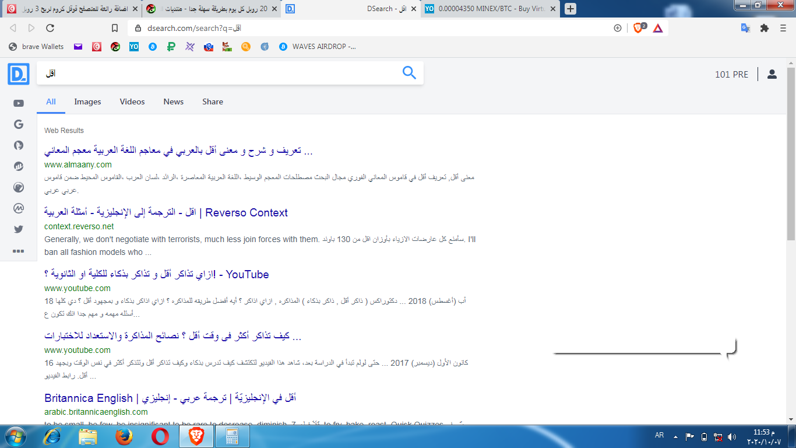The width and height of the screenshot is (796, 448).
Task: Open the blue target bookmark icon
Action: [x=265, y=47]
